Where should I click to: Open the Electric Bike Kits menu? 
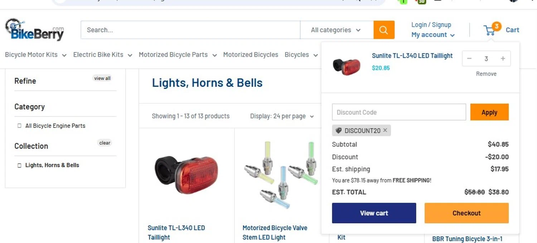point(103,55)
